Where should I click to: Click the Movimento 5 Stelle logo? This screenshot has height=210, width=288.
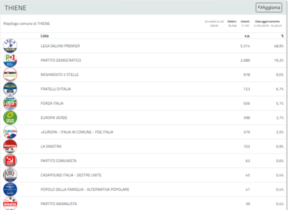click(x=10, y=74)
